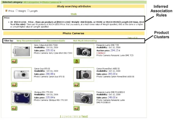The height and width of the screenshot is (120, 173).
Task: Click the 249.00 sales price
Action: (112, 97)
